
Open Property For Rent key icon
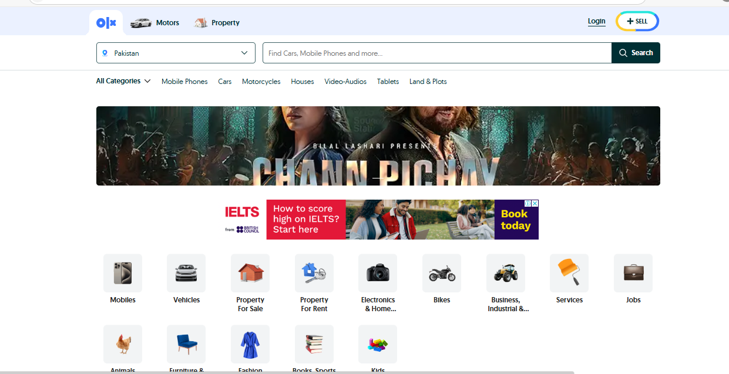314,273
